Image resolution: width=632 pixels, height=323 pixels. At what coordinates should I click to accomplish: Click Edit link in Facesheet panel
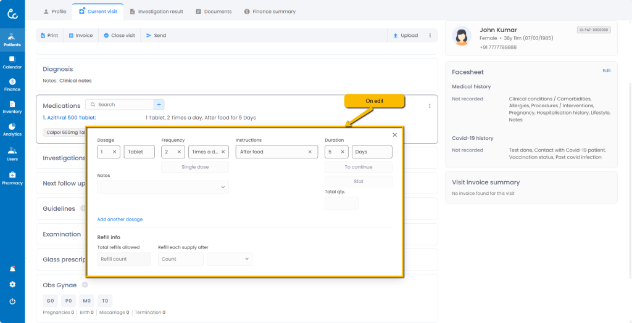tap(606, 71)
